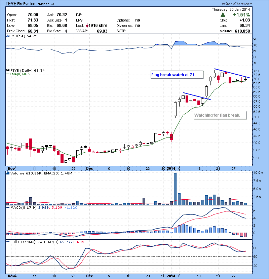Image resolution: width=269 pixels, height=279 pixels.
Task: Click the Open value '70.00'
Action: coord(33,15)
